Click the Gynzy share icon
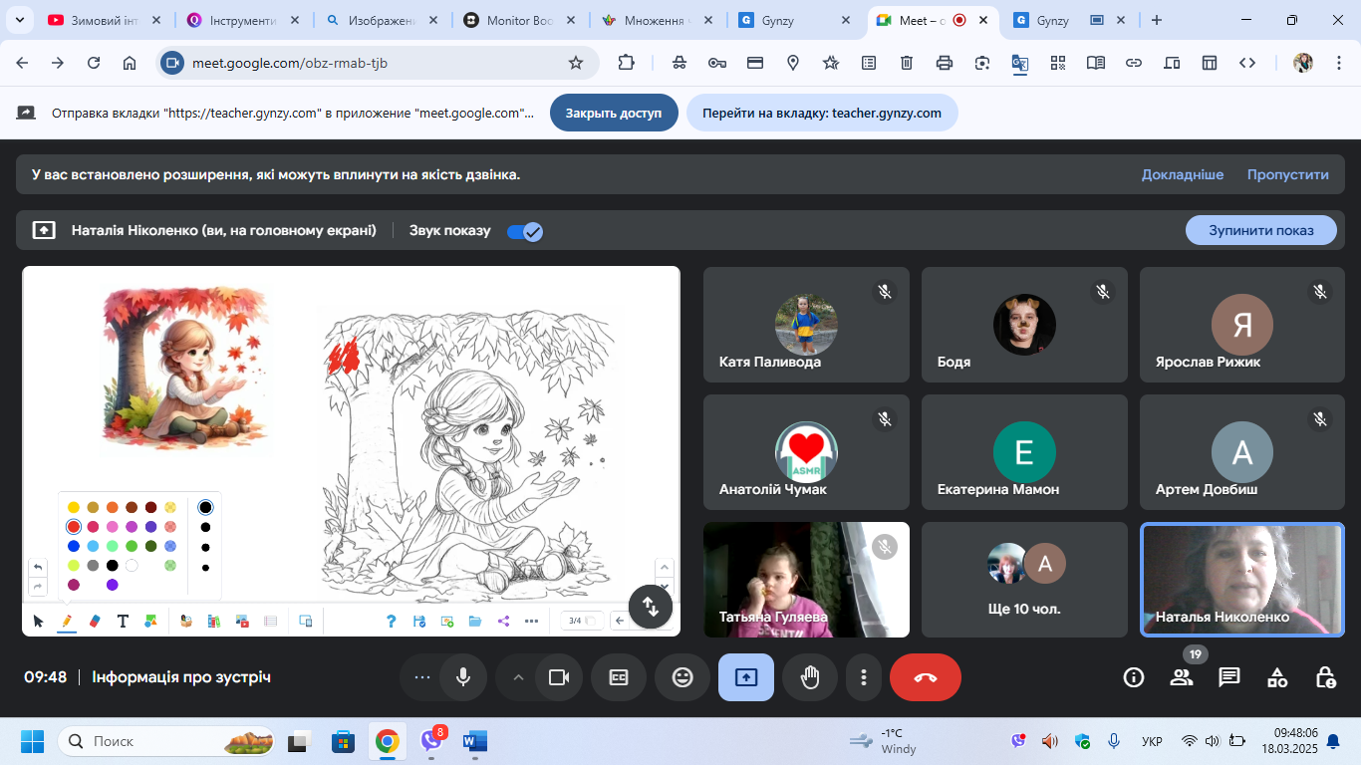This screenshot has width=1361, height=765. (503, 621)
